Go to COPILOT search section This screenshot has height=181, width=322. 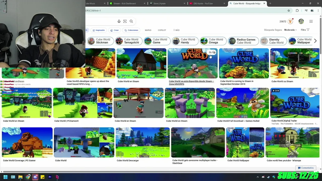(x=162, y=30)
